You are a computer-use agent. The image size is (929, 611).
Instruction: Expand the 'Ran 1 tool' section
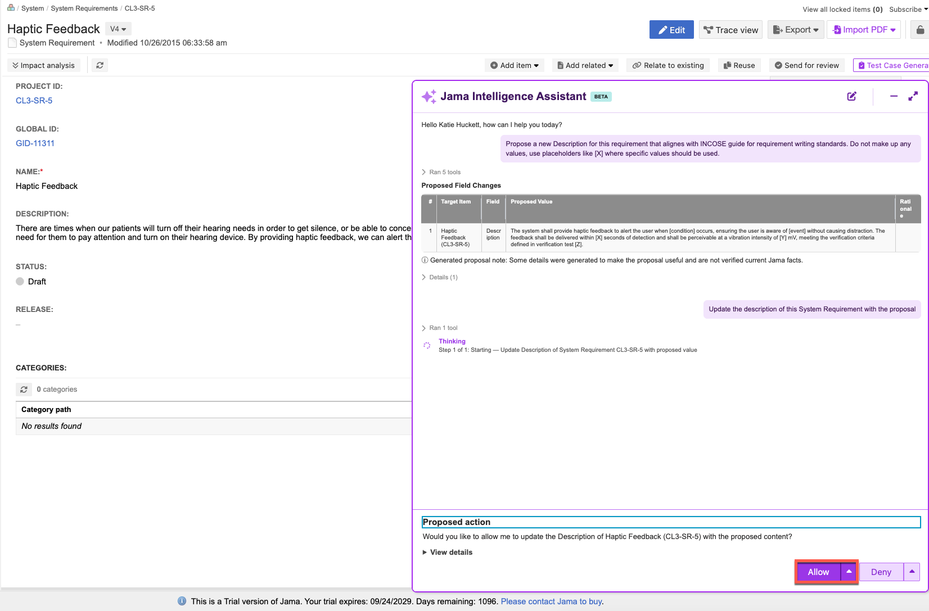point(439,328)
